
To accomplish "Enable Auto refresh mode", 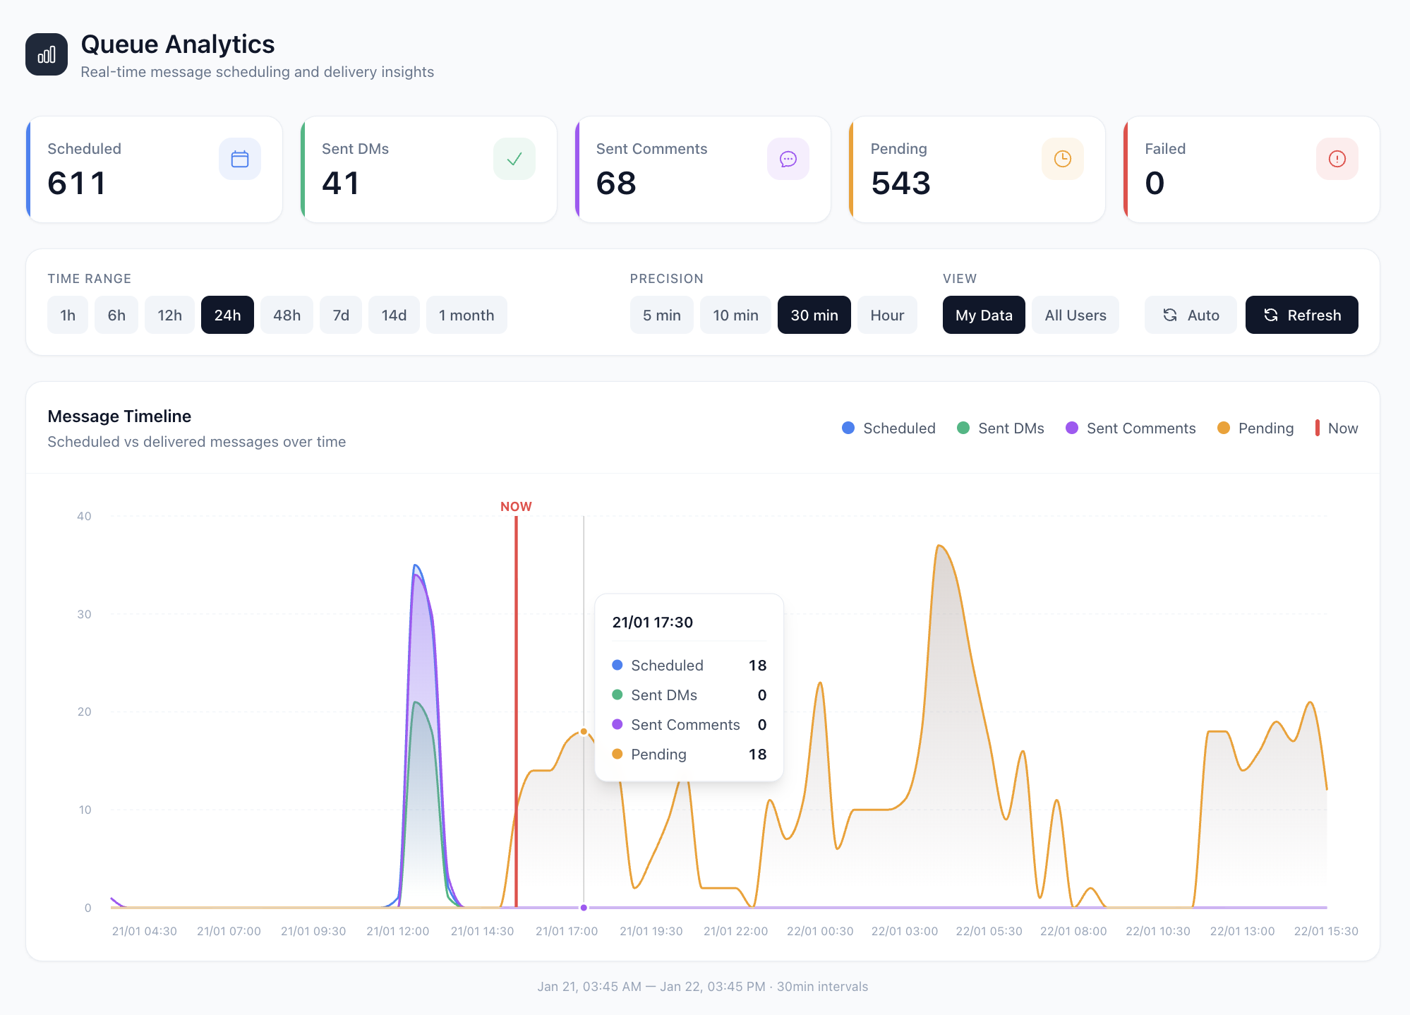I will 1191,315.
